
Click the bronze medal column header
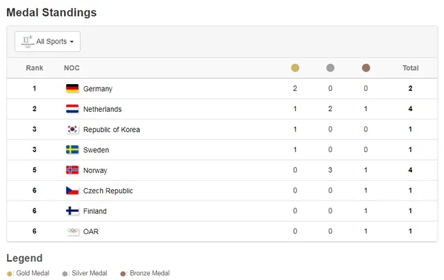(365, 68)
